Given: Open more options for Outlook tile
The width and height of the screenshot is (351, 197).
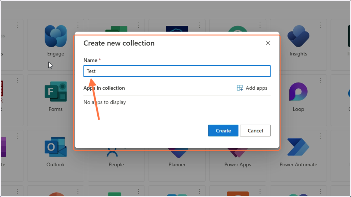Looking at the screenshot, I should (x=78, y=136).
